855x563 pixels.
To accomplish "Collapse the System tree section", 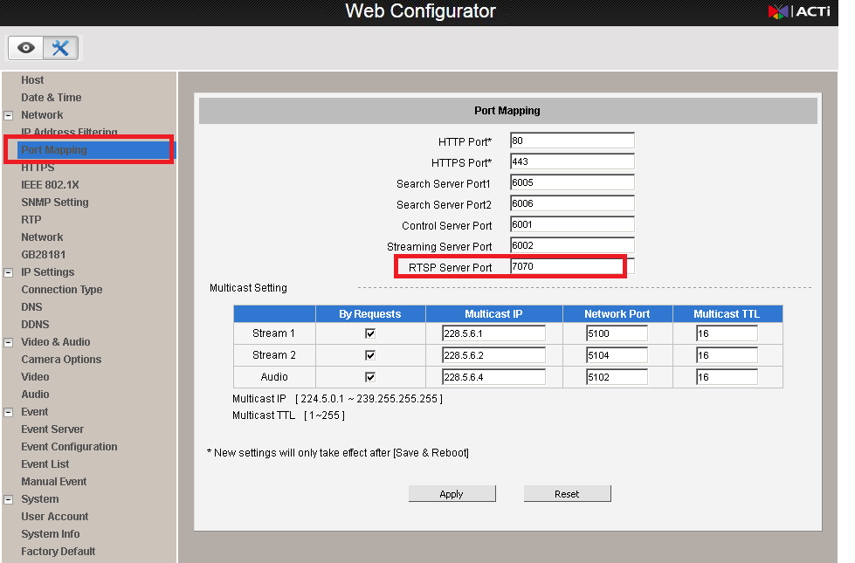I will point(9,499).
